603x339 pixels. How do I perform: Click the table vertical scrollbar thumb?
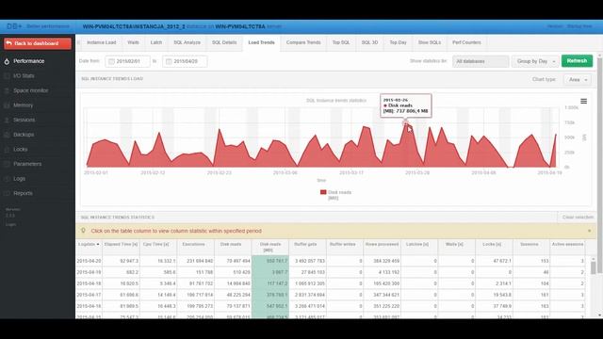[593, 267]
